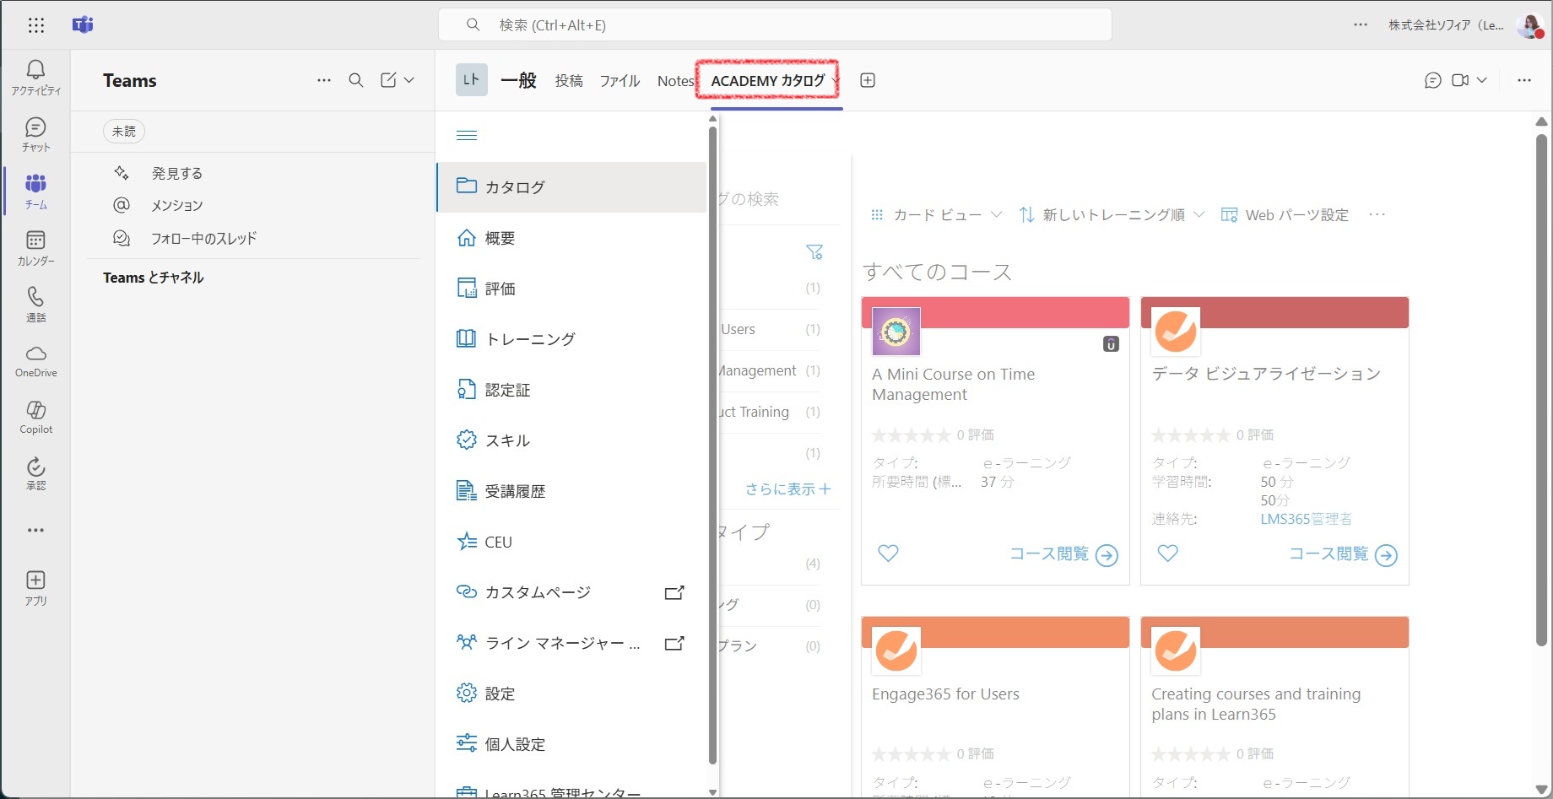
Task: Click the Time Management course thumbnail
Action: point(896,331)
